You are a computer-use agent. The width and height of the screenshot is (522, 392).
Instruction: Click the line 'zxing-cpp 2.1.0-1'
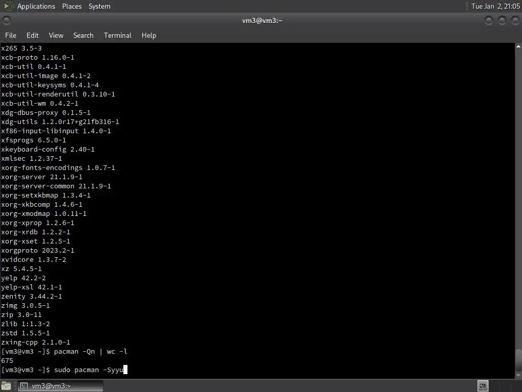36,342
